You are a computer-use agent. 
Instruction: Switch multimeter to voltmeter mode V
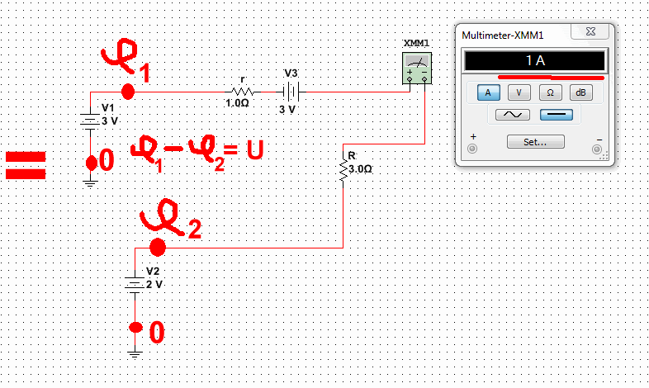(519, 92)
